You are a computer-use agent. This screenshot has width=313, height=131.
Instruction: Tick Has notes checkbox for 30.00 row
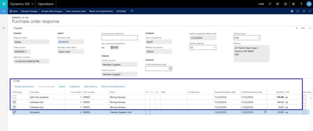tap(304, 107)
